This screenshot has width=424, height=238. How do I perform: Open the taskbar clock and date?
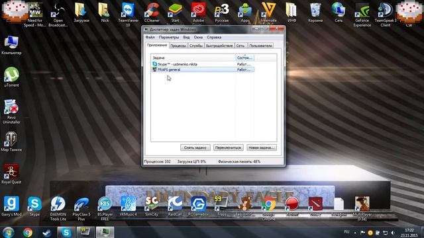[409, 233]
